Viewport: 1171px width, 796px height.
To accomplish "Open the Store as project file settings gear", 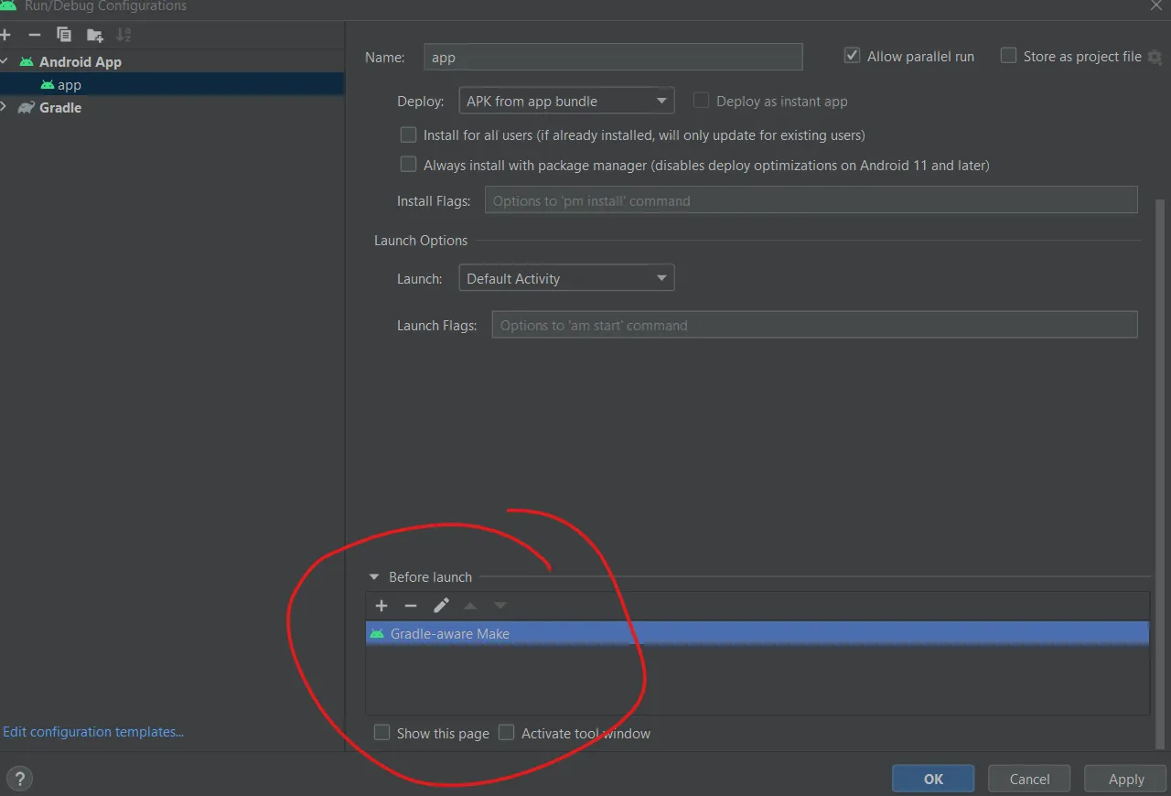I will pos(1154,57).
